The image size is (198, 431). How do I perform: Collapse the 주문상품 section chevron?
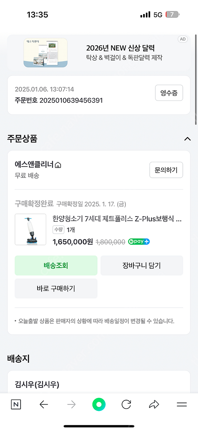pos(187,139)
